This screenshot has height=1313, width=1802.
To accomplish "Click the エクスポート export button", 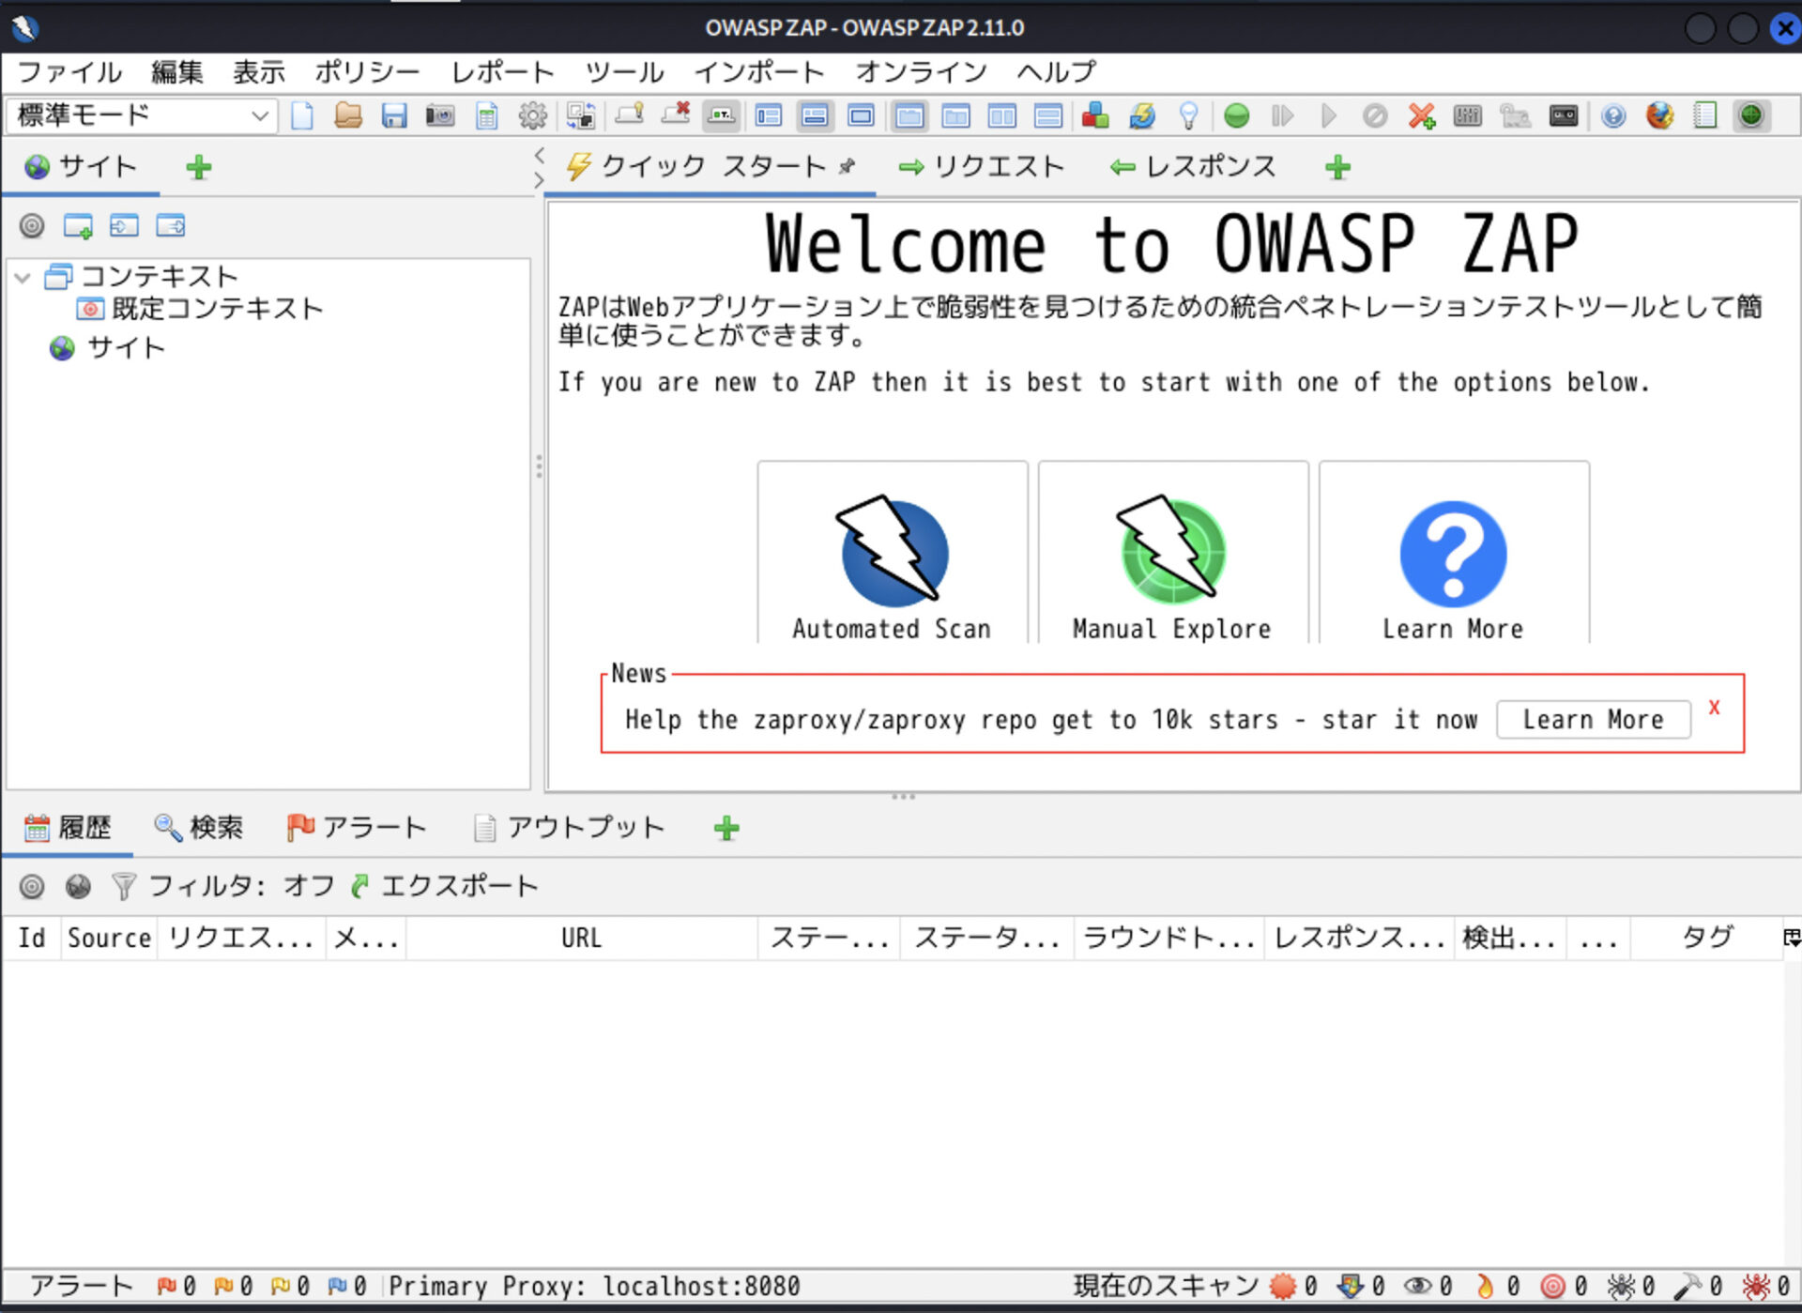I will pyautogui.click(x=445, y=886).
